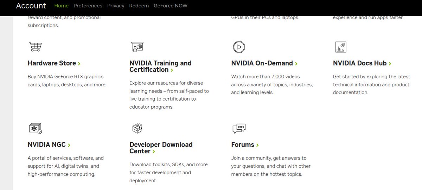Open NVIDIA Training and Certification heading
The height and width of the screenshot is (190, 422).
(x=160, y=66)
